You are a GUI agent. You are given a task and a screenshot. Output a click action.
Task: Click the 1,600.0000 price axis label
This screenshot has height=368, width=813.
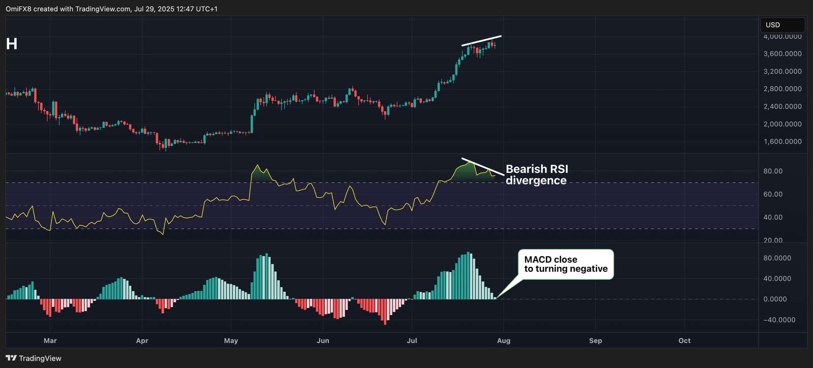pos(783,142)
